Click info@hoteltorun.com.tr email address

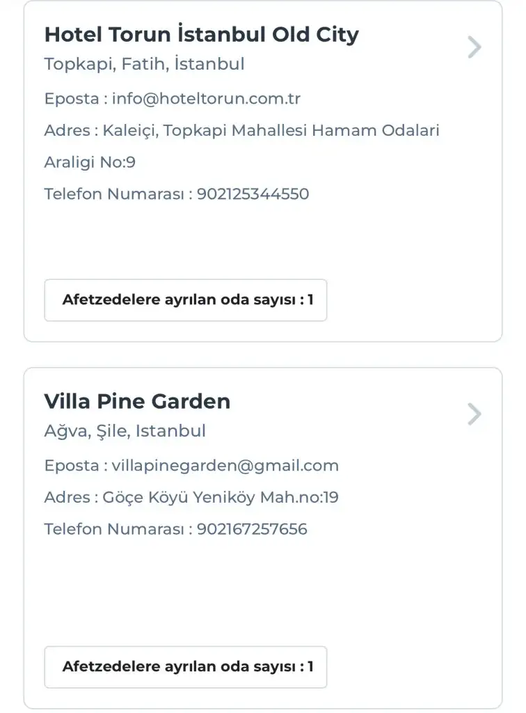[x=206, y=98]
